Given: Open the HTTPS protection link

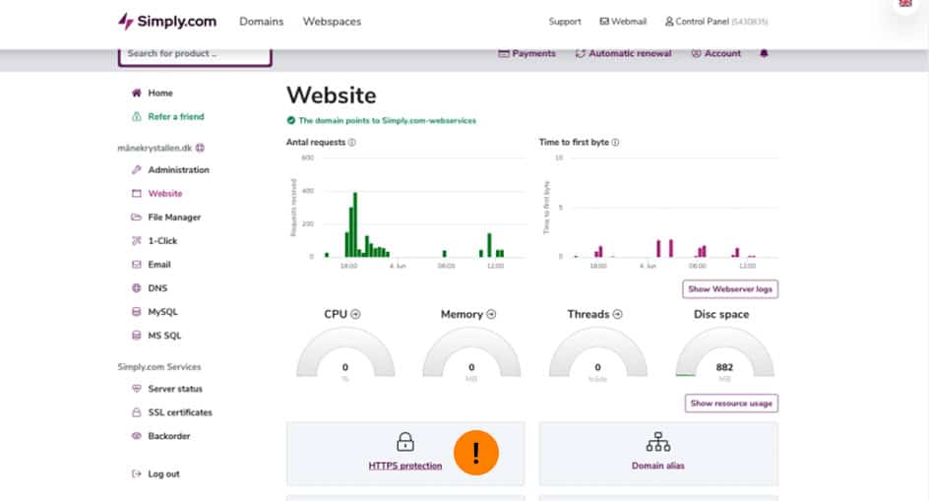Looking at the screenshot, I should 405,466.
